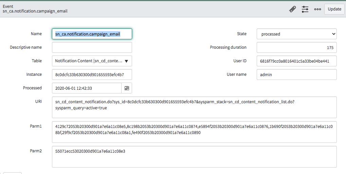
Task: Click the Instance field value
Action: tap(92, 74)
